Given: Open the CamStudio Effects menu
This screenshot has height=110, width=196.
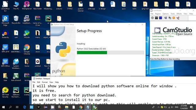Looking at the screenshot, I should 179,14.
